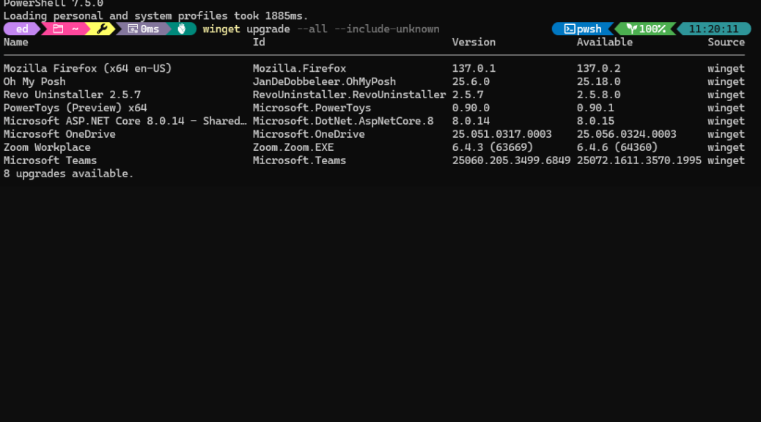Click Revo Uninstaller available version 2.5.8.0
The image size is (761, 422).
(x=598, y=95)
